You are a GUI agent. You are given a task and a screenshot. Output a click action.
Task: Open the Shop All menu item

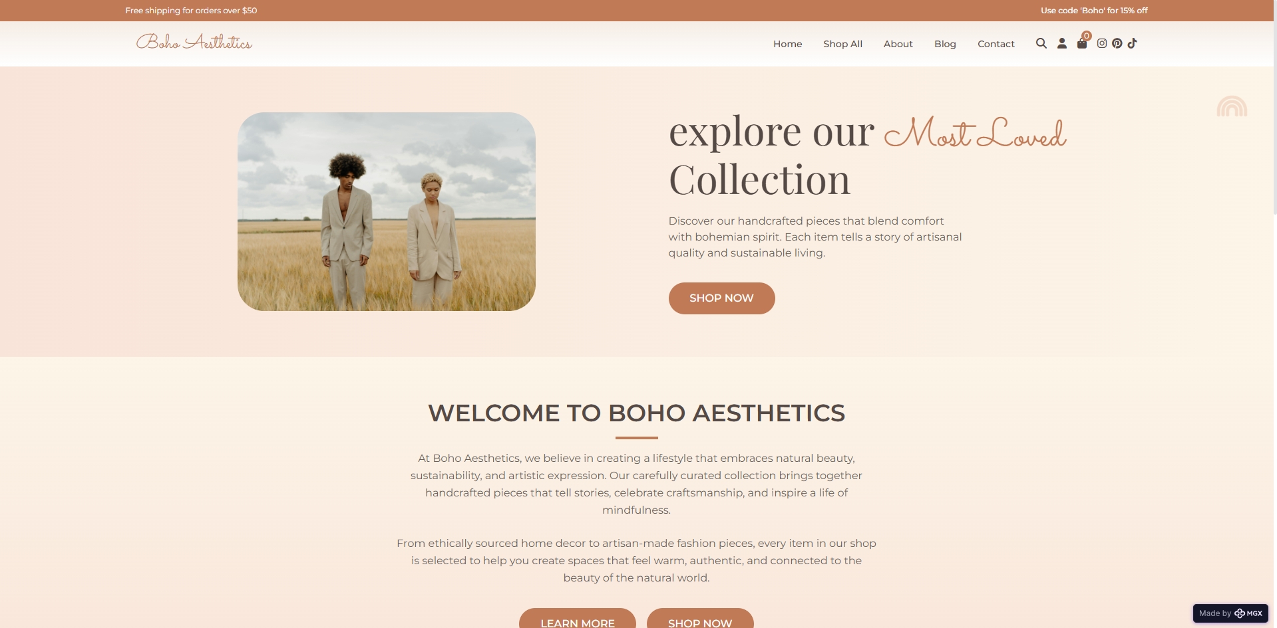coord(842,44)
